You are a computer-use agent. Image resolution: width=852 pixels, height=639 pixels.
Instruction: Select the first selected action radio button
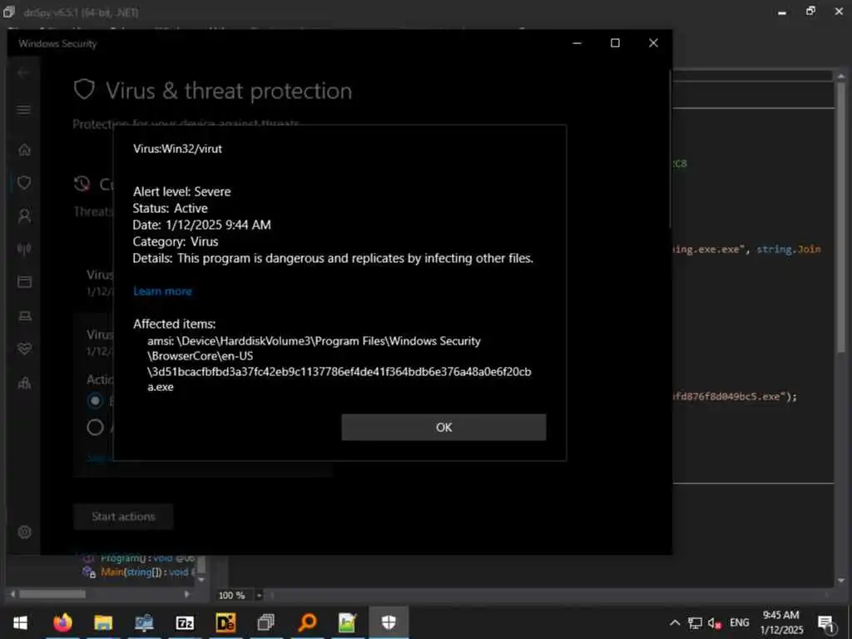(95, 401)
